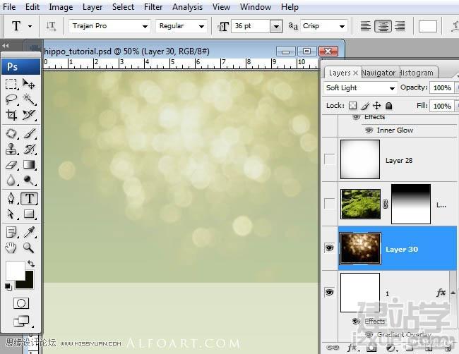Image resolution: width=459 pixels, height=354 pixels.
Task: Hide Layer 30 using eye icon
Action: point(329,248)
